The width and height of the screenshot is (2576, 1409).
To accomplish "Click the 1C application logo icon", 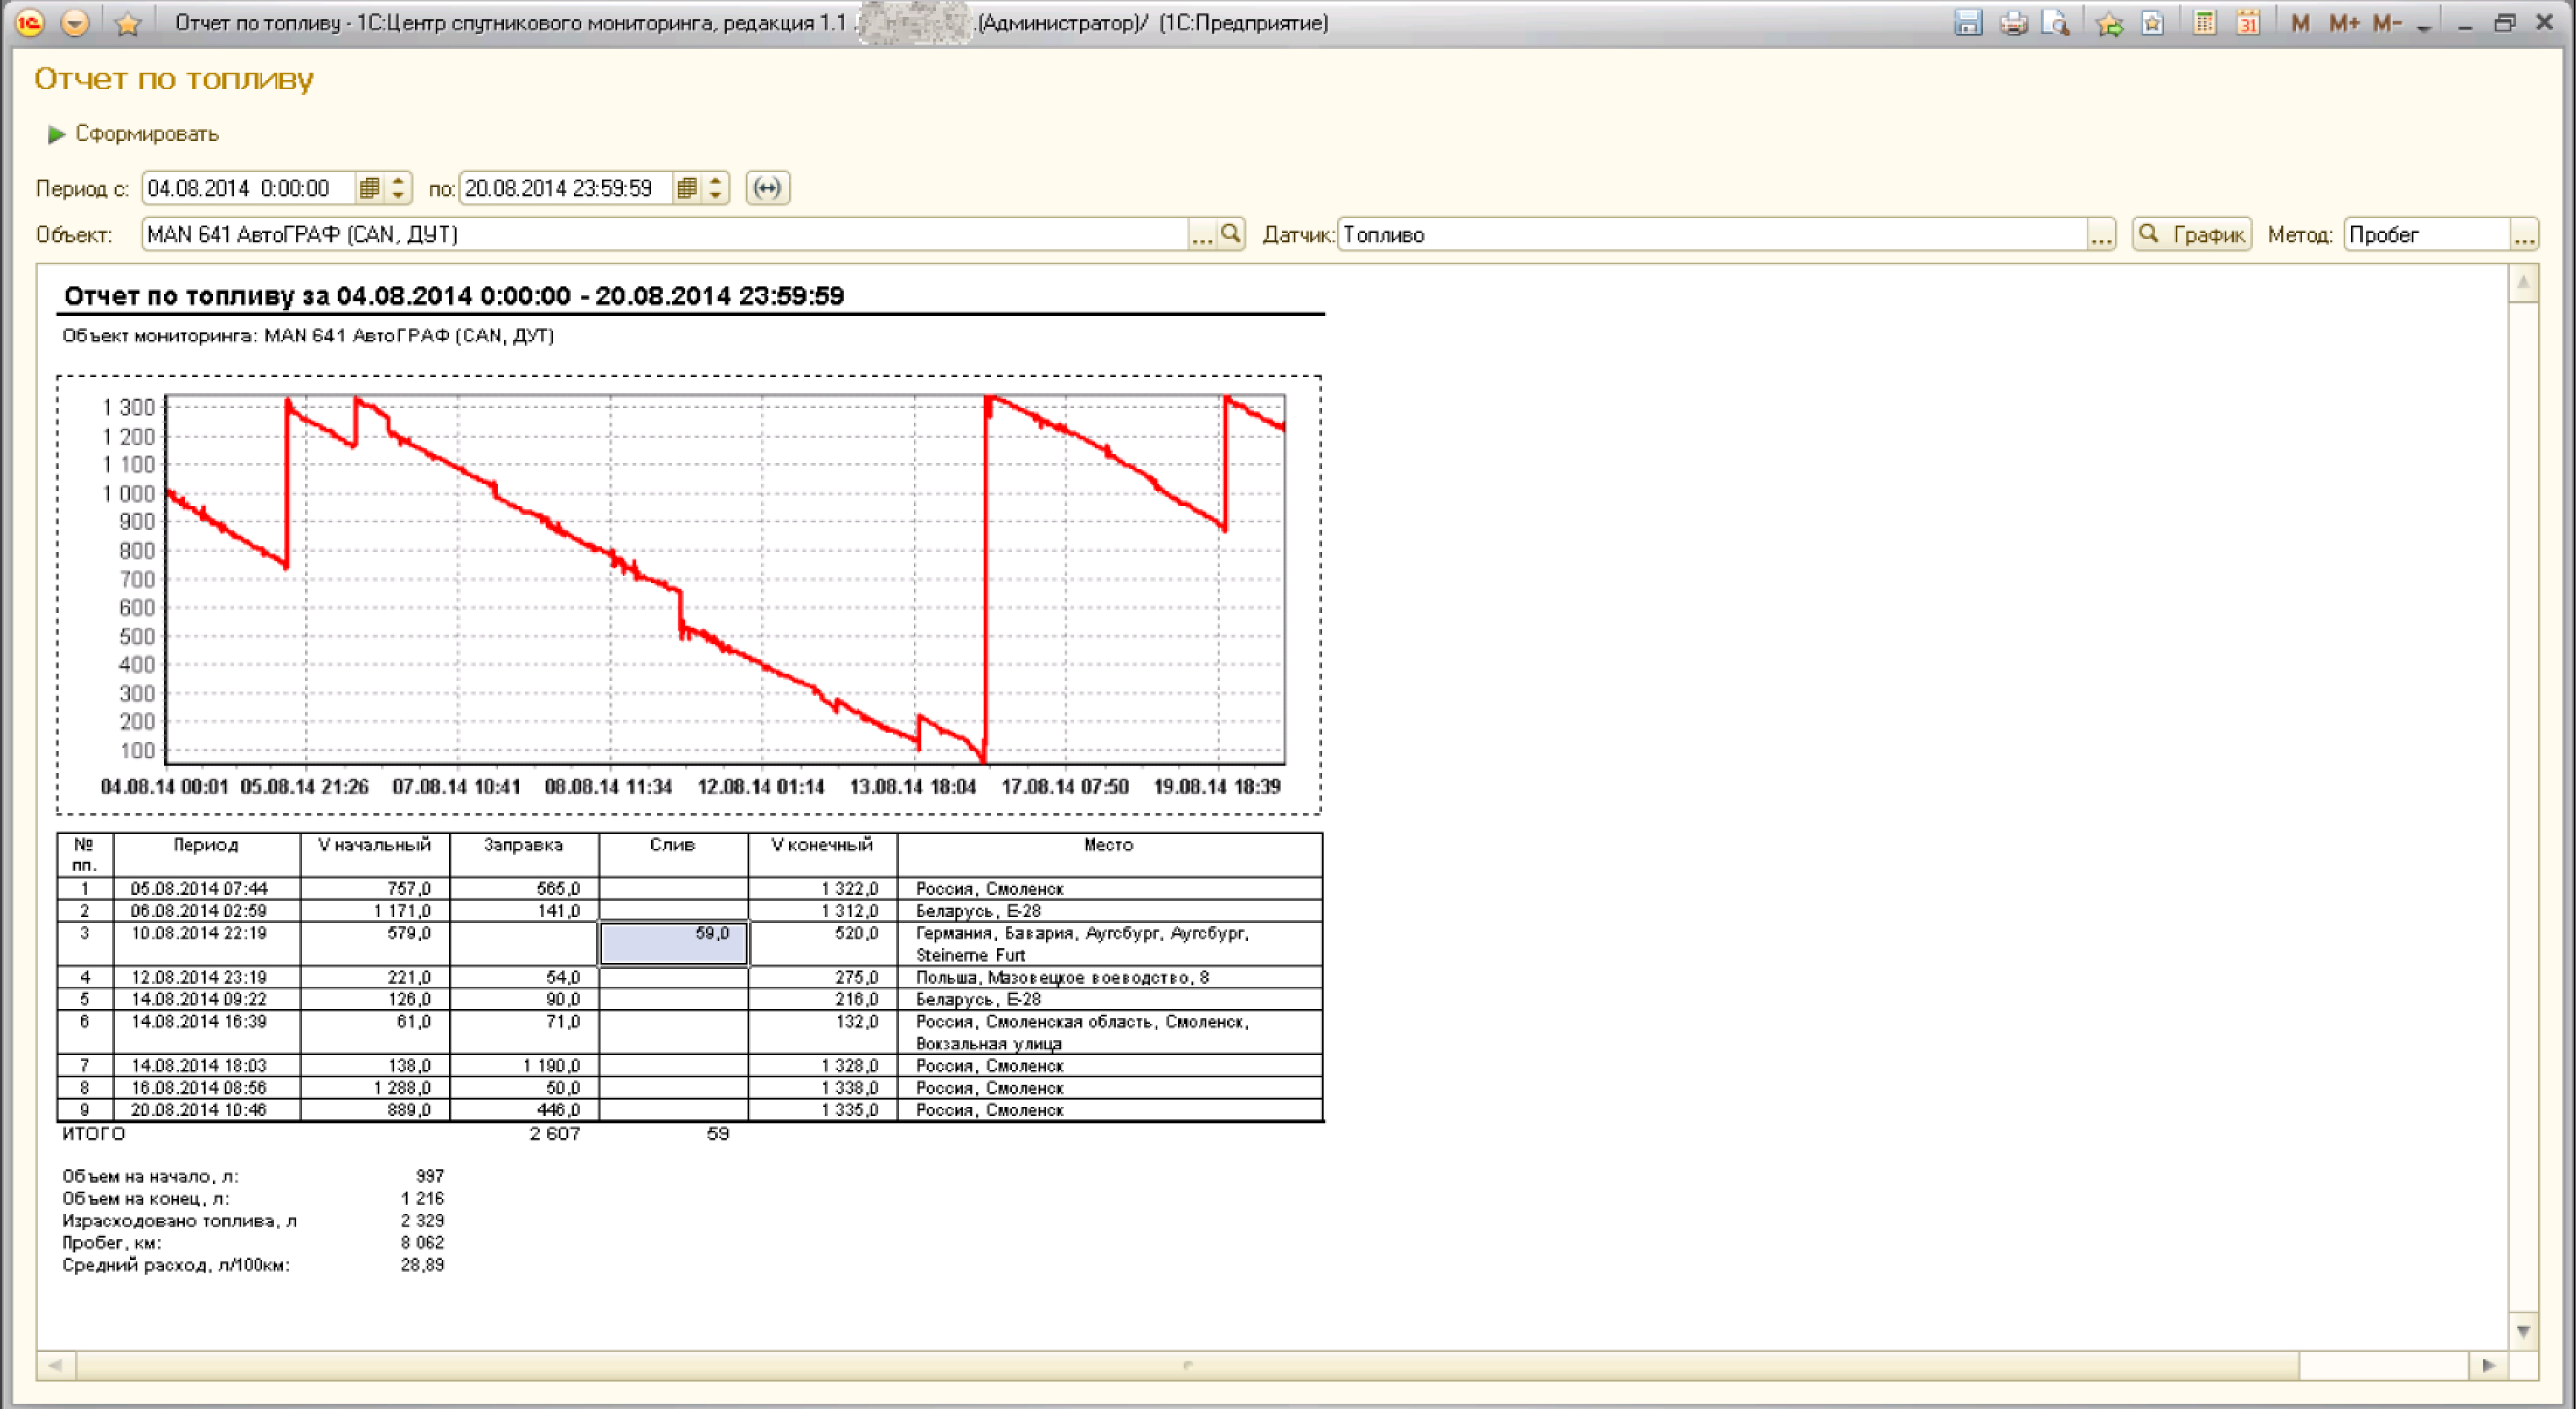I will [30, 22].
